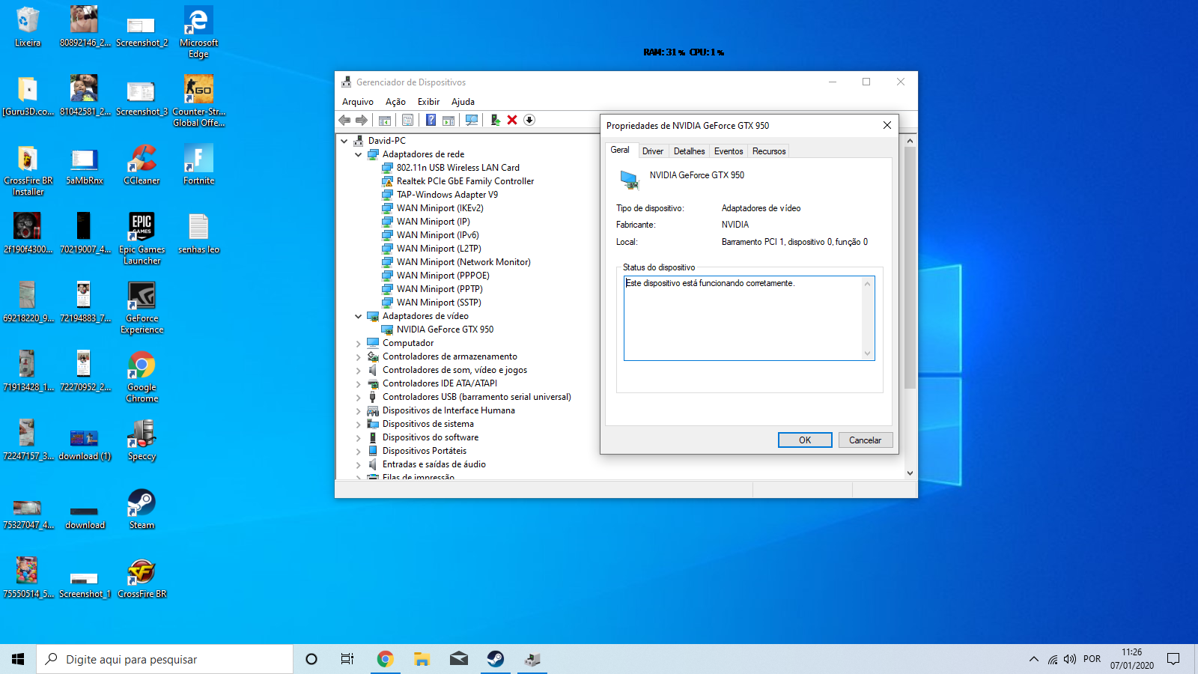The image size is (1198, 674).
Task: Switch to the Detalhes tab
Action: pyautogui.click(x=689, y=151)
